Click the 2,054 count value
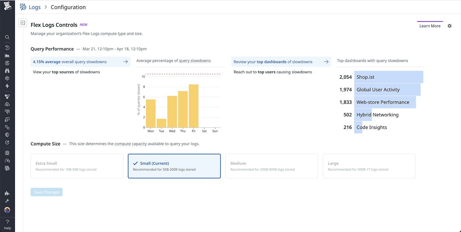 point(345,77)
